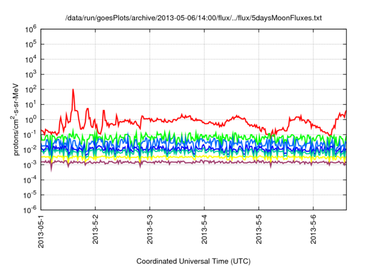This screenshot has width=382, height=267.
Task: Click the y-axis label 10^1
Action: pyautogui.click(x=30, y=104)
